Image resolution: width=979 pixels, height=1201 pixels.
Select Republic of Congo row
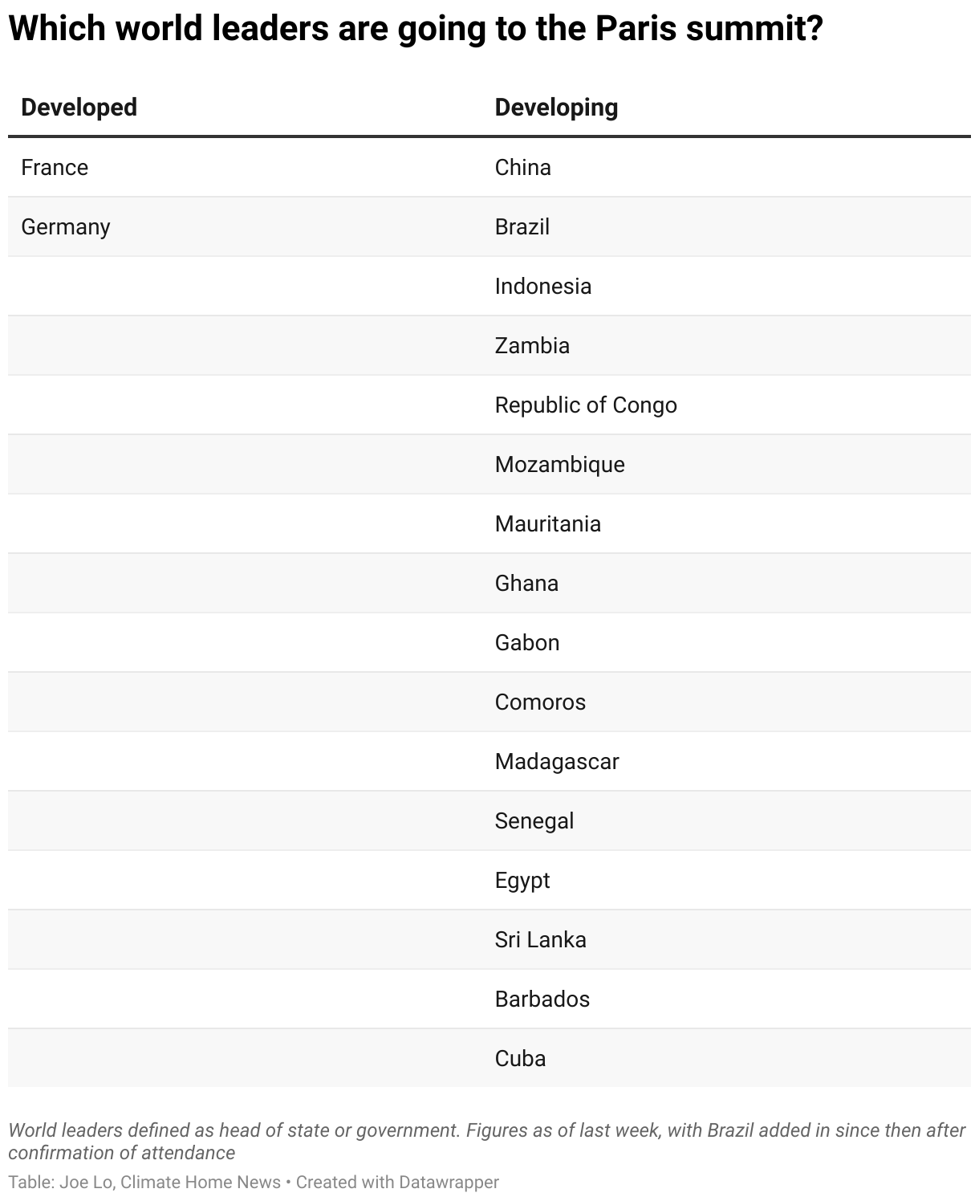[x=586, y=405]
